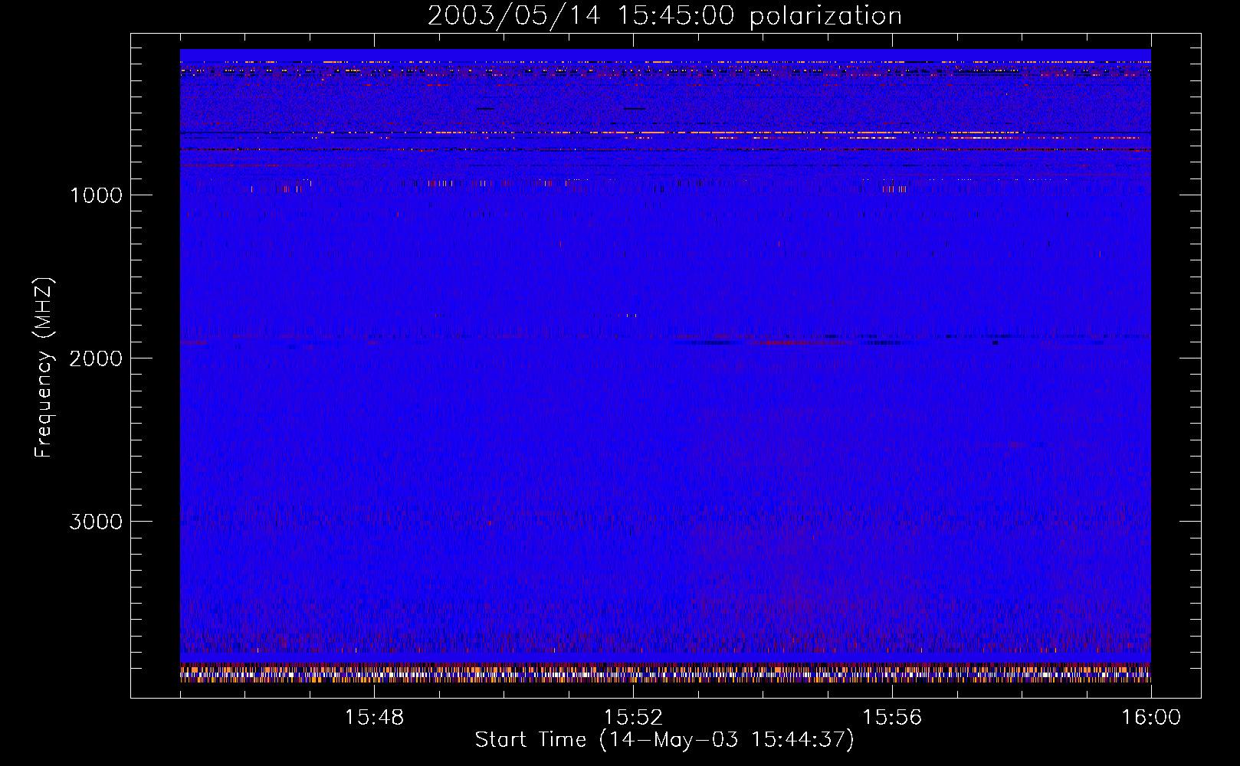
Task: Click the plot title '2003/05/14 15:45:00 polarization'
Action: point(664,16)
